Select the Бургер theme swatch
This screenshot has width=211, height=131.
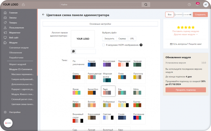pyautogui.click(x=139, y=104)
